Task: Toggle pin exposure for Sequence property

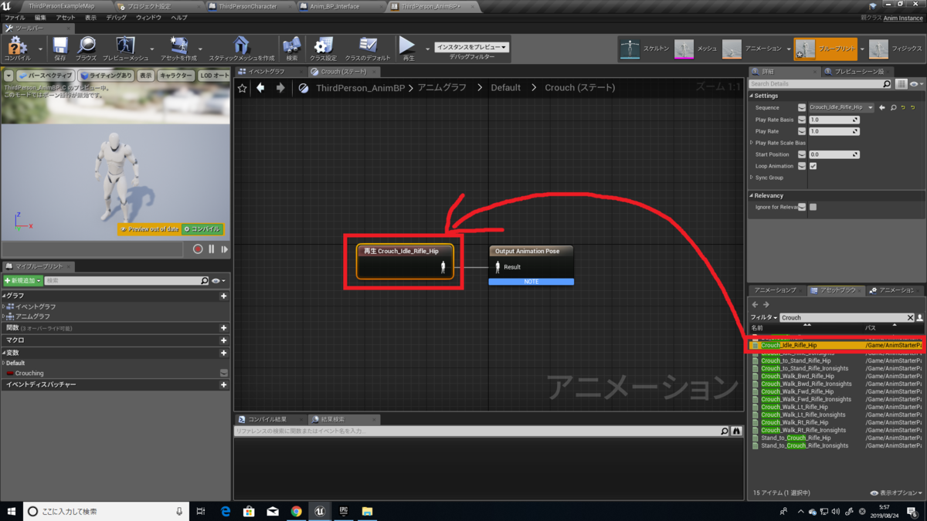Action: [x=802, y=108]
